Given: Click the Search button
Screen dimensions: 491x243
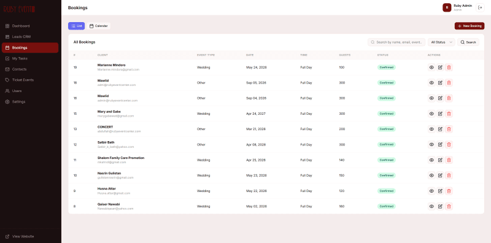Looking at the screenshot, I should pyautogui.click(x=468, y=42).
